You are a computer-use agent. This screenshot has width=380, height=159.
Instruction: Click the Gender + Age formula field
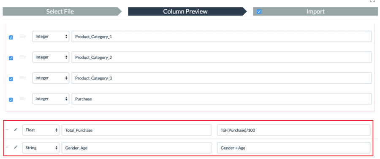coord(293,148)
